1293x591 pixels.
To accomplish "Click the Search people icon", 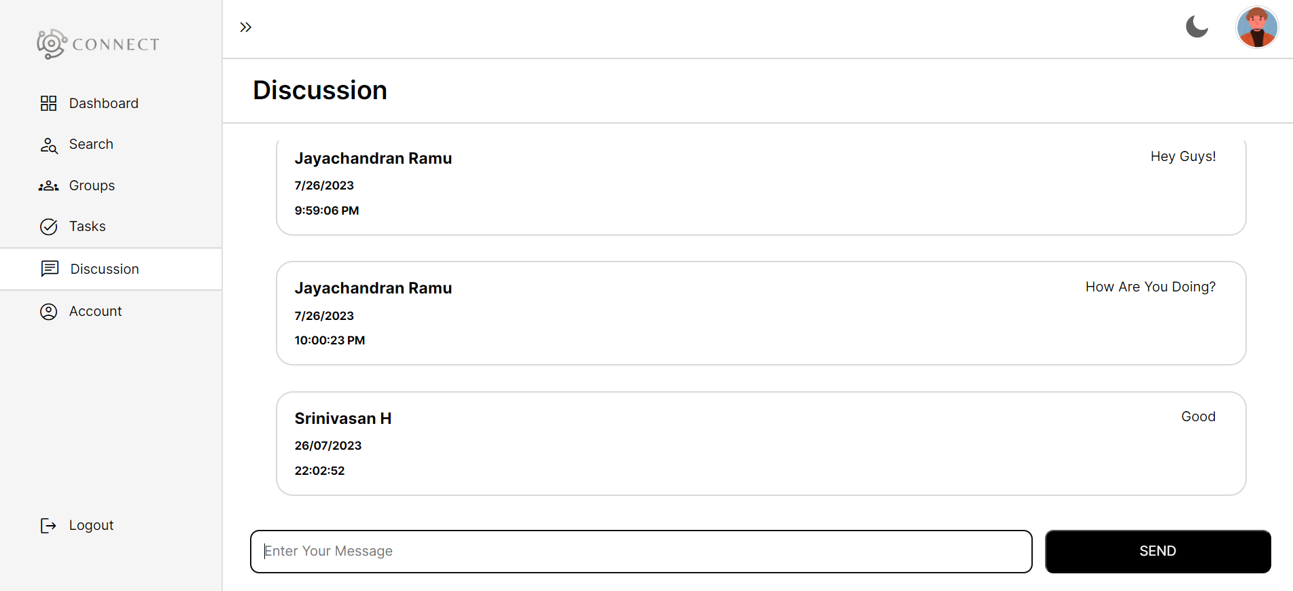I will (49, 145).
